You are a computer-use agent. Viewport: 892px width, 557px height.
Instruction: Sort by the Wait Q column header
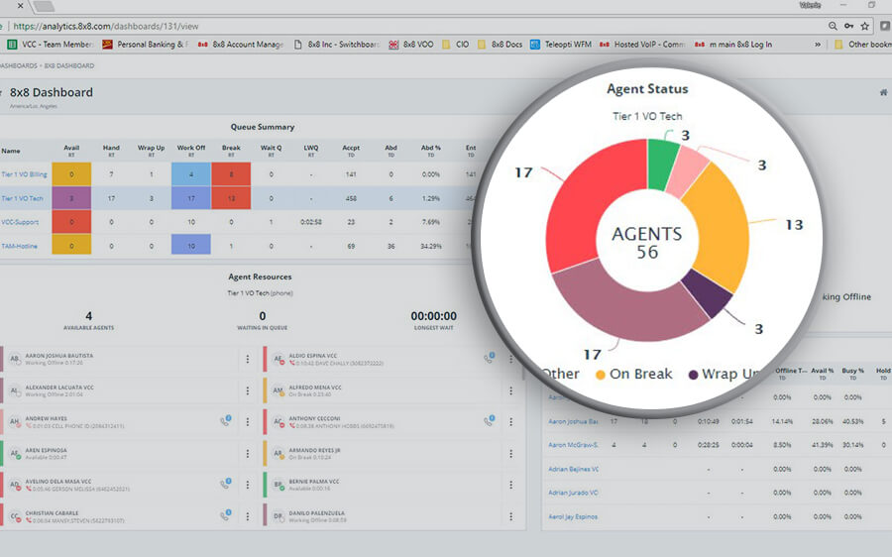pyautogui.click(x=271, y=151)
